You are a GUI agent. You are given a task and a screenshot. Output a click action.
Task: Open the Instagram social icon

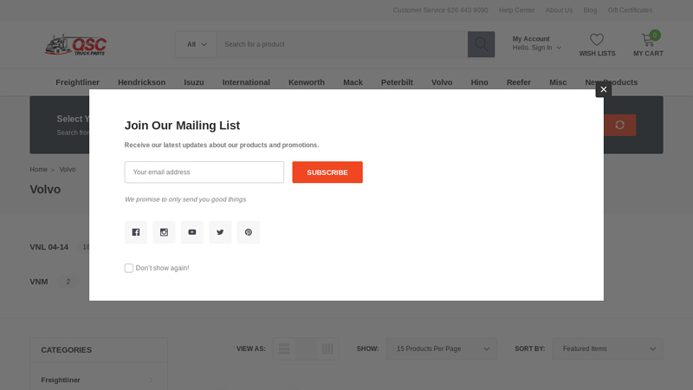[164, 232]
